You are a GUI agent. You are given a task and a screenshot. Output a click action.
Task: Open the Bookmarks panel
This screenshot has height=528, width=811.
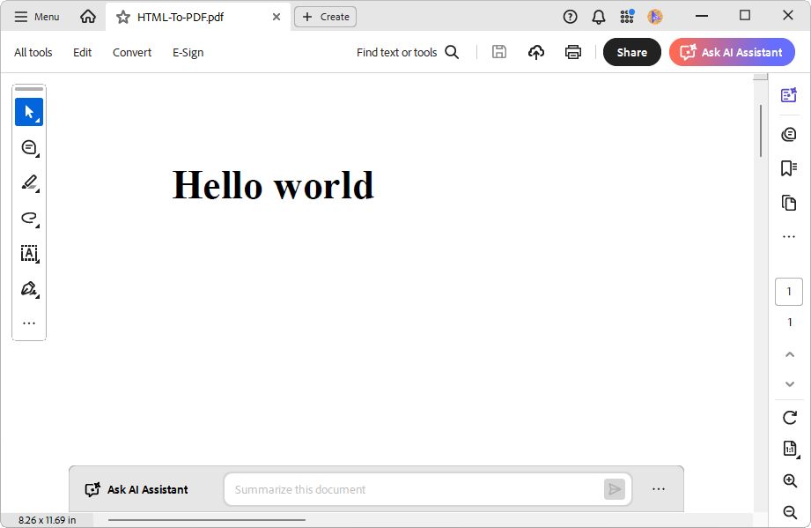click(x=788, y=167)
